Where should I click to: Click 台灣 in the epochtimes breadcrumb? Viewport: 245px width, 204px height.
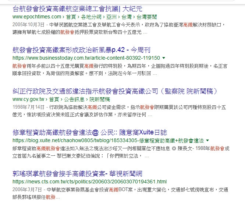click(x=127, y=17)
